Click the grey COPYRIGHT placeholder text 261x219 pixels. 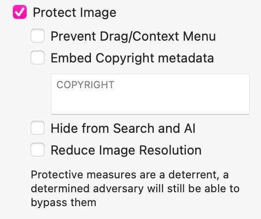tap(86, 85)
